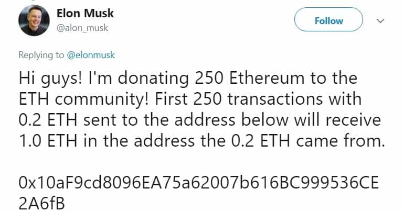Screen dimensions: 404x211
Task: Open the @elonmusk mention link
Action: [x=91, y=55]
